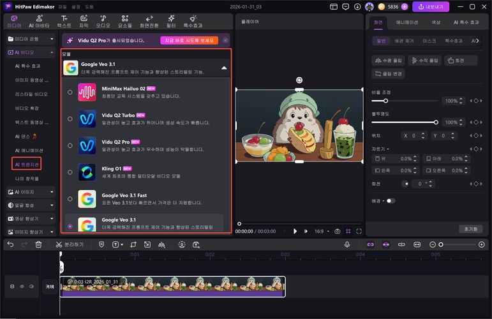
Task: Open fullscreen preview in the player
Action: coord(359,231)
